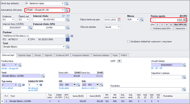Switch to Odpočty tab
The height and width of the screenshot is (104, 190).
pyautogui.click(x=49, y=55)
